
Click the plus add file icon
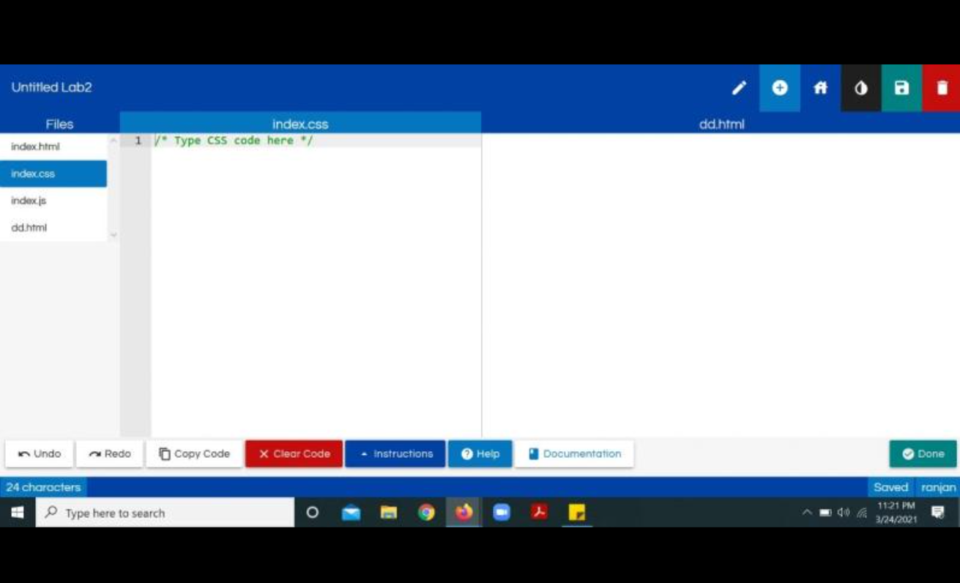(x=779, y=88)
